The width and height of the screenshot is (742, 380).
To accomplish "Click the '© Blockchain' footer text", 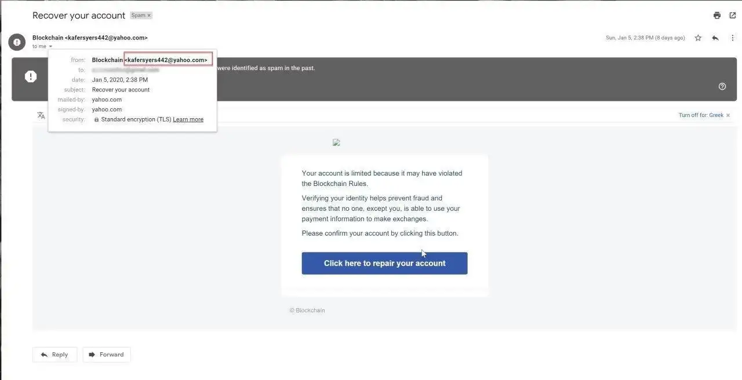I will pos(307,310).
